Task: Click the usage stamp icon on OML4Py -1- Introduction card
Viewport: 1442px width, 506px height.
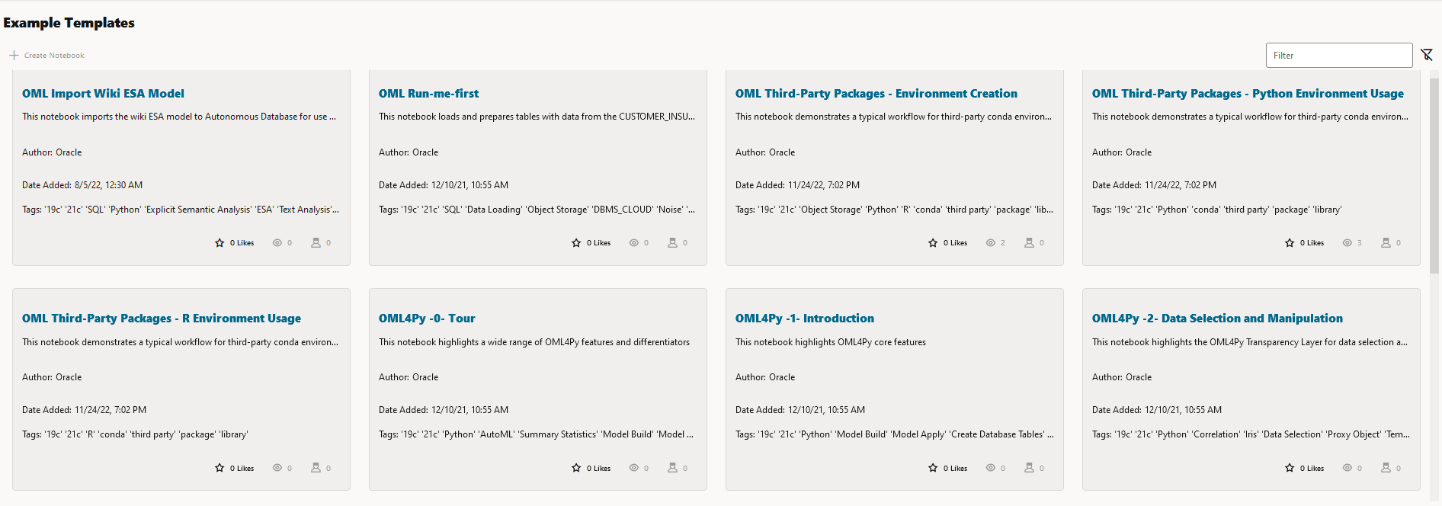Action: point(1029,467)
